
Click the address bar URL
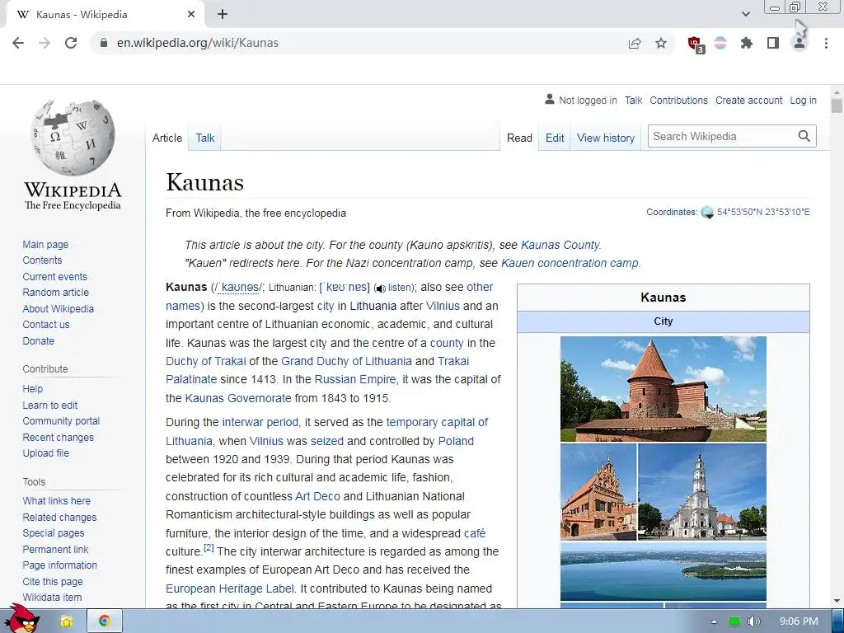[198, 43]
